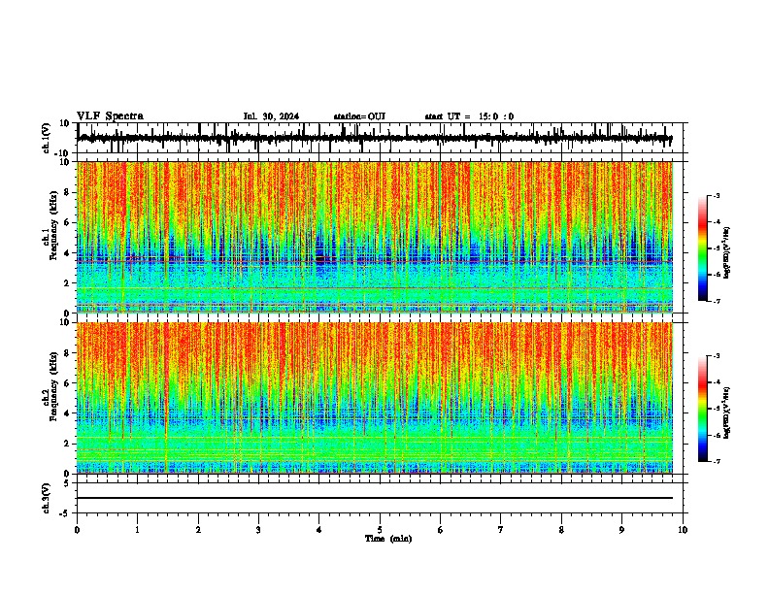Select the date text "Jul. 30, 2024"

click(x=271, y=116)
